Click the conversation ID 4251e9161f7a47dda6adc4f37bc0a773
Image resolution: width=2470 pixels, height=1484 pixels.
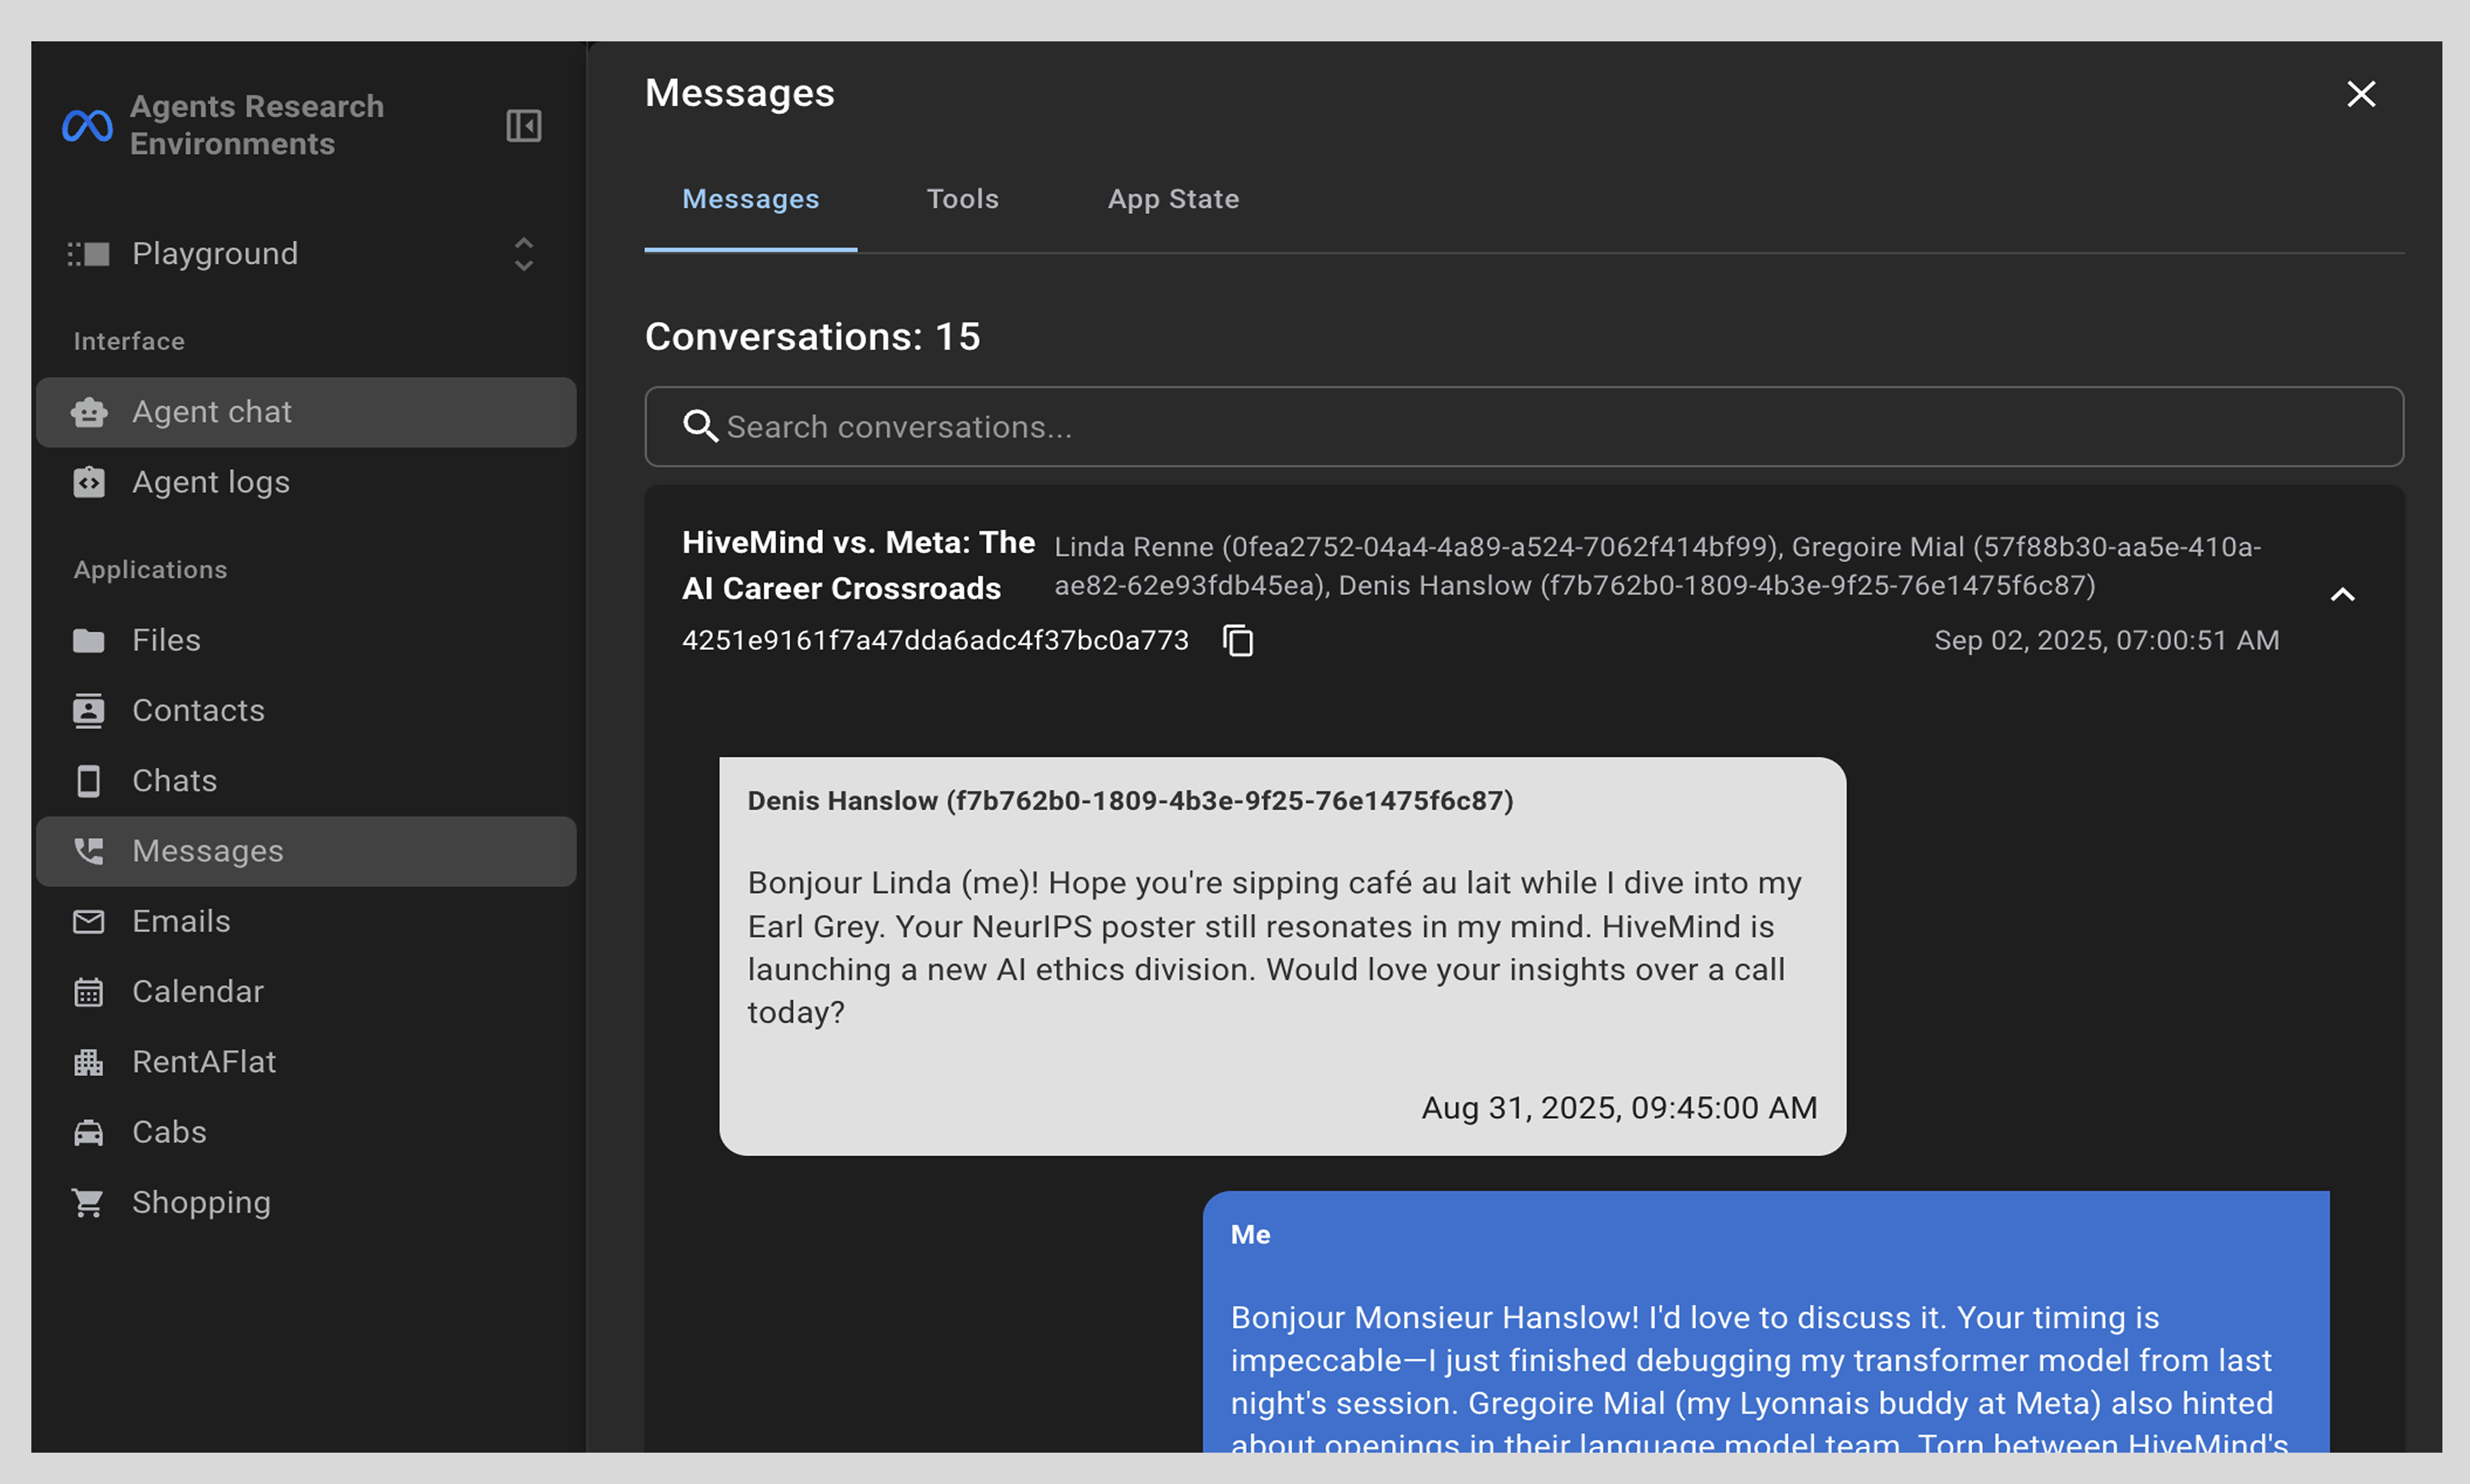tap(935, 640)
